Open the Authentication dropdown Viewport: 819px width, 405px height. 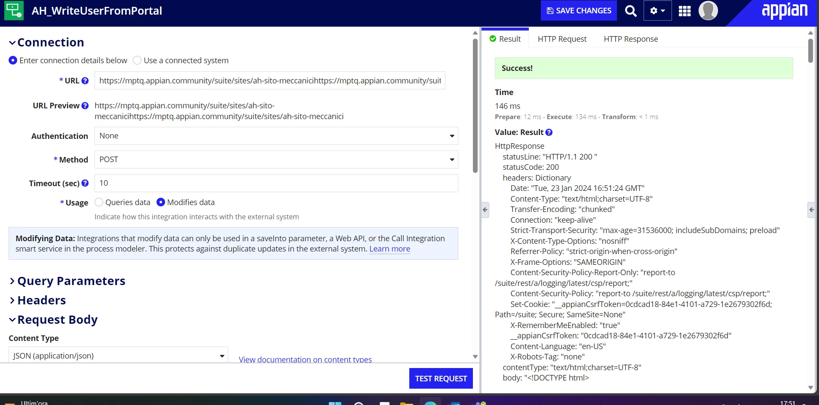click(276, 136)
